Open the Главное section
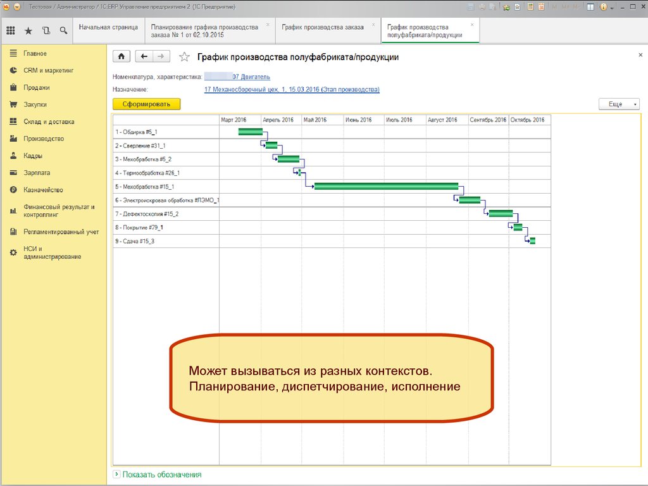Image resolution: width=648 pixels, height=486 pixels. pos(35,53)
